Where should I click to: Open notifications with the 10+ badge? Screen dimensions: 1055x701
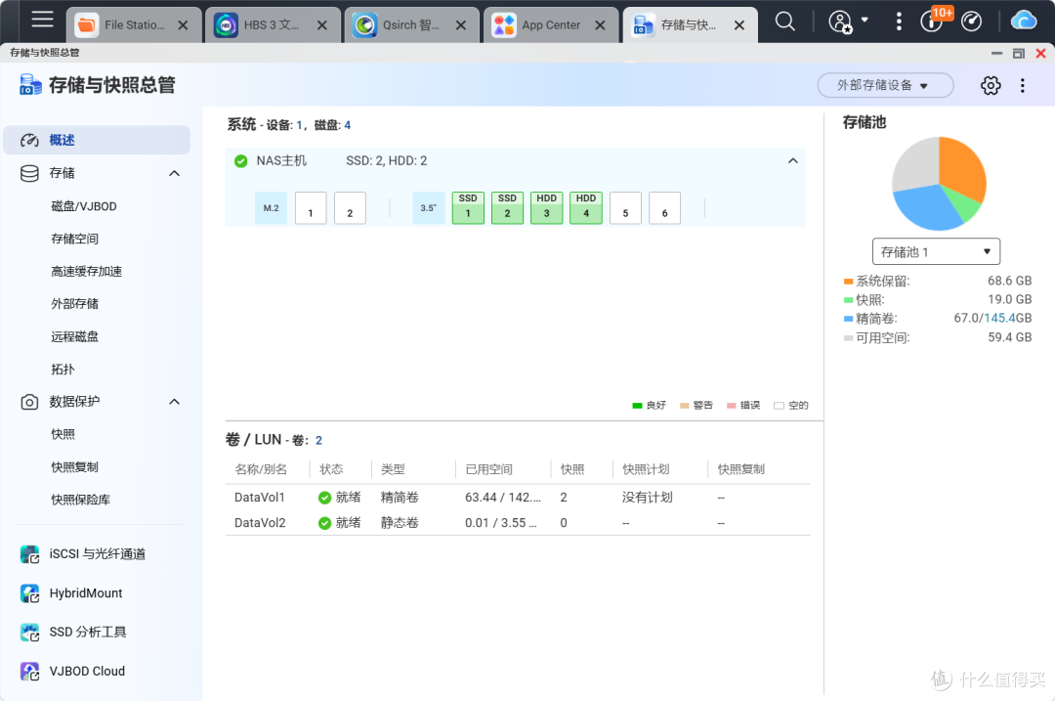click(933, 21)
